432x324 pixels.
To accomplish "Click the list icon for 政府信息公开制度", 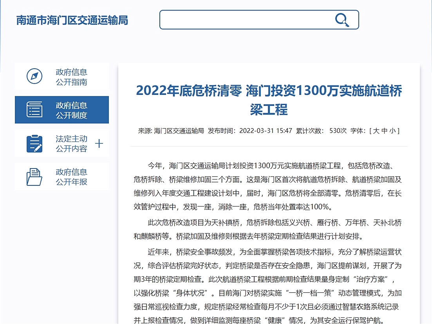I will click(34, 110).
